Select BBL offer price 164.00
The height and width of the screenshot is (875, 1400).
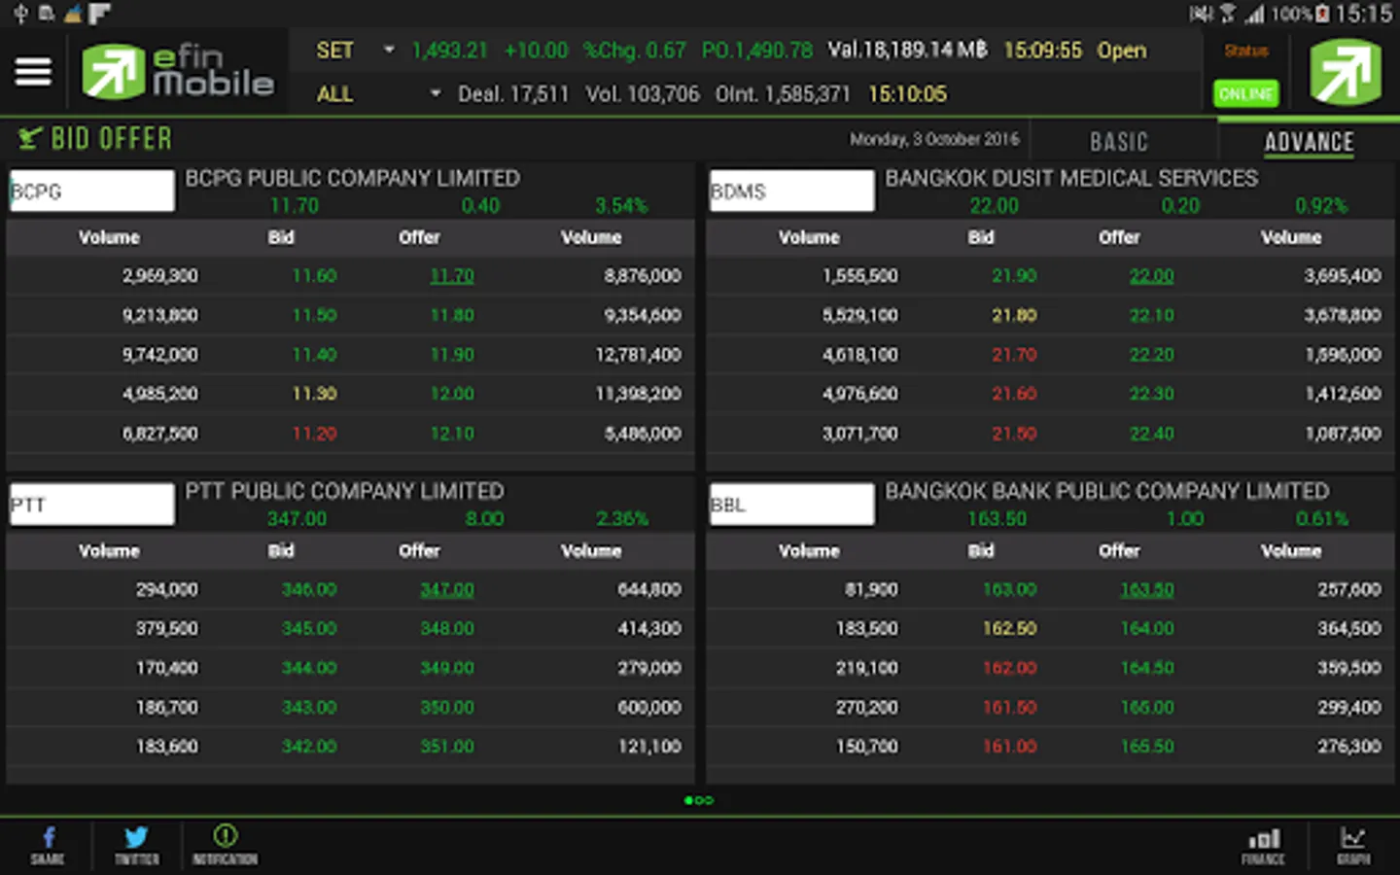pyautogui.click(x=1147, y=629)
